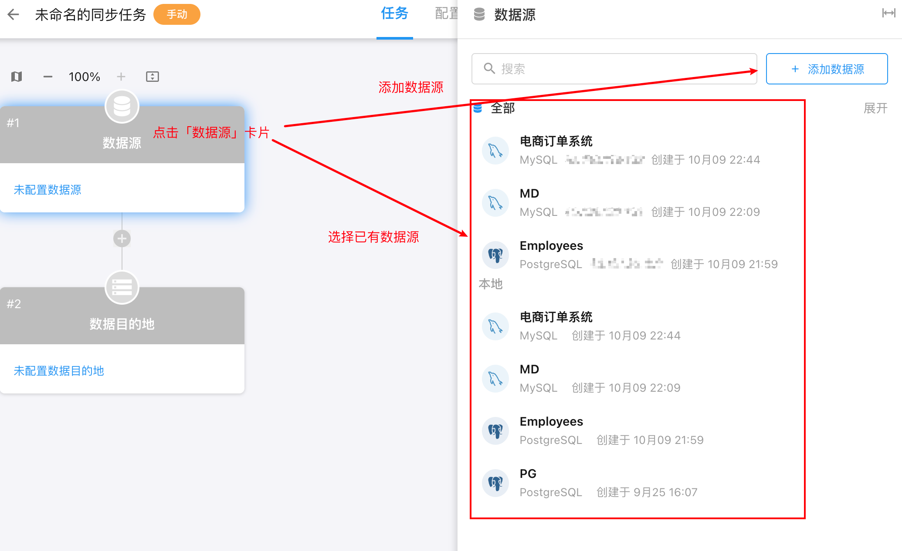Click the 未配置数据目的地 link

59,371
